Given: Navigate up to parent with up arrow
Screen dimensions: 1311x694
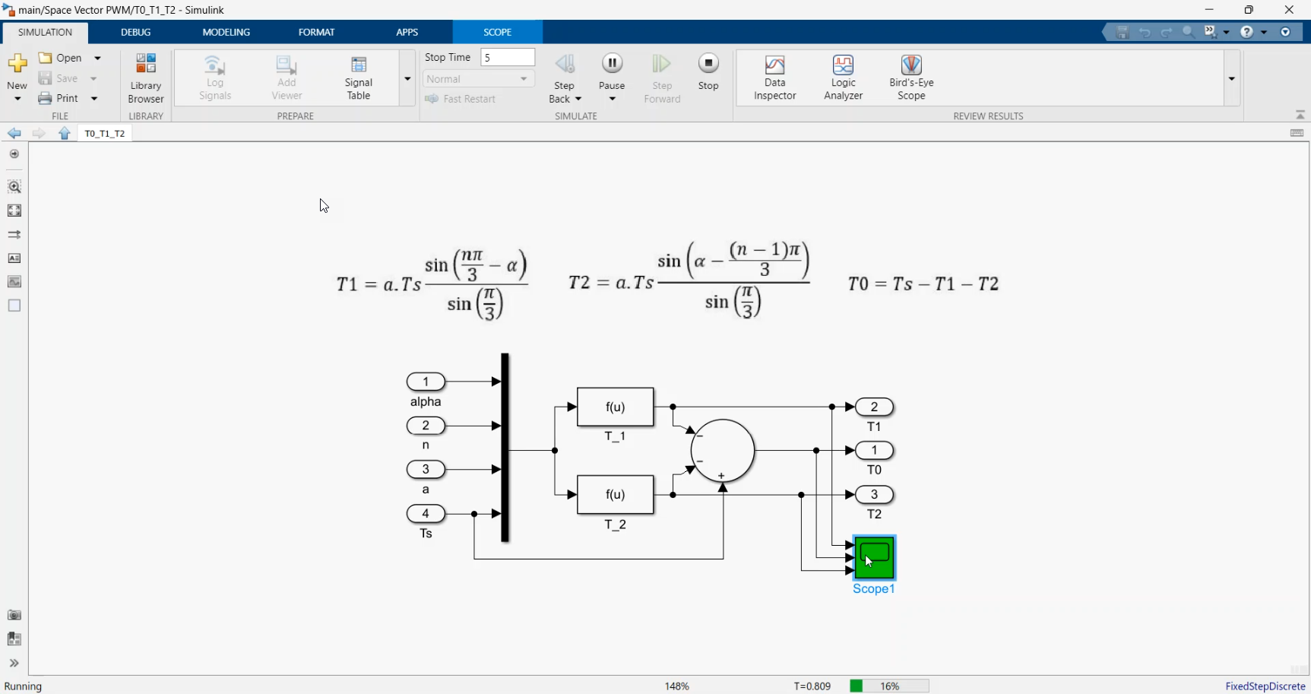Looking at the screenshot, I should [65, 133].
